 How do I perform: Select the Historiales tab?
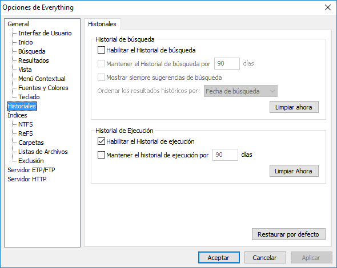(102, 24)
